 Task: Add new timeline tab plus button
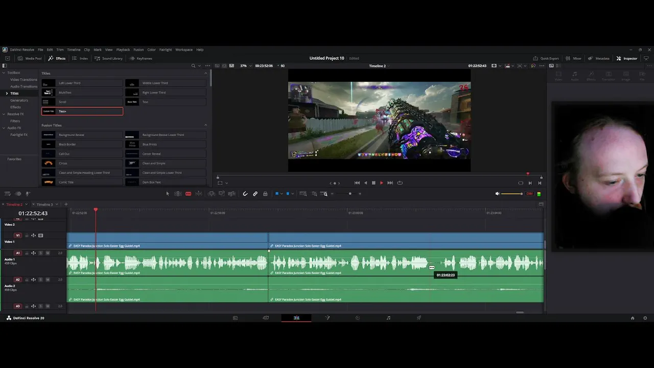(66, 204)
